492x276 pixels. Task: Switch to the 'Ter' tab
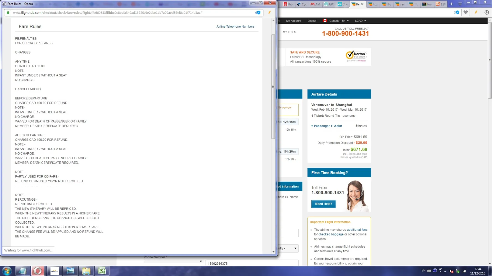[x=400, y=4]
